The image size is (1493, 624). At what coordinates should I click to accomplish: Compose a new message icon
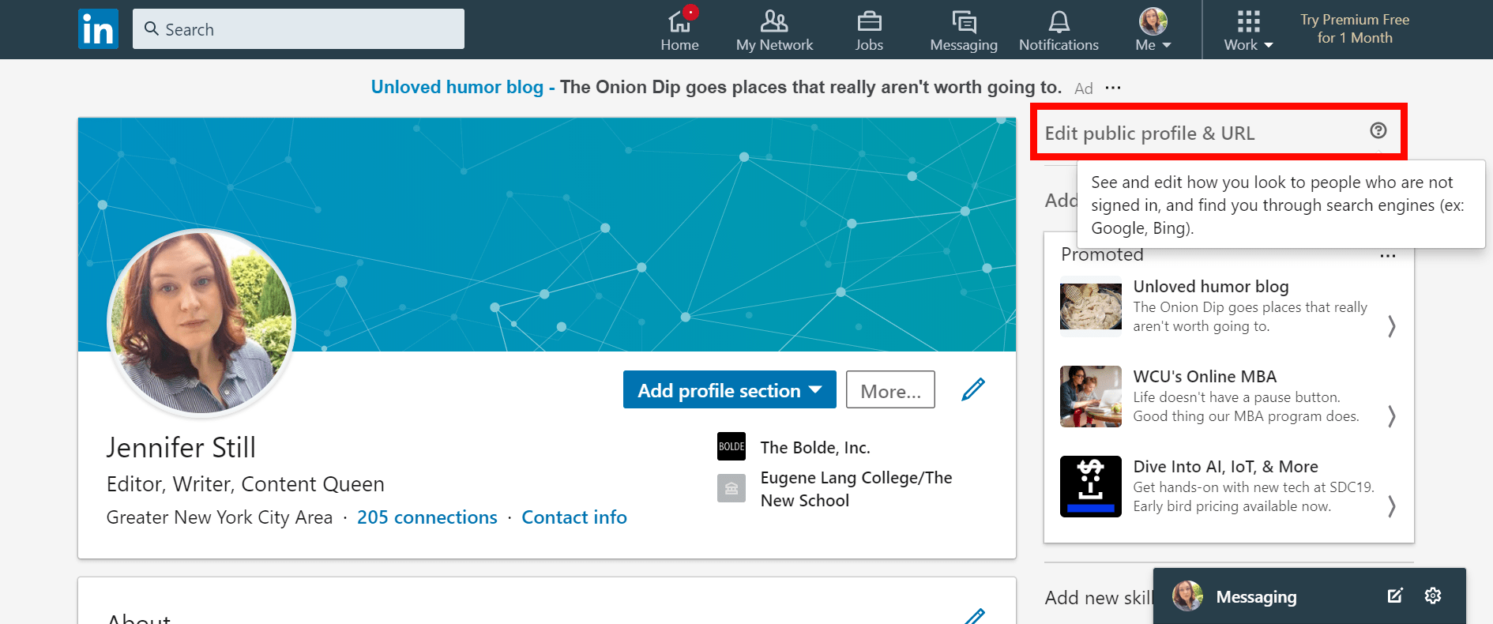[1395, 596]
